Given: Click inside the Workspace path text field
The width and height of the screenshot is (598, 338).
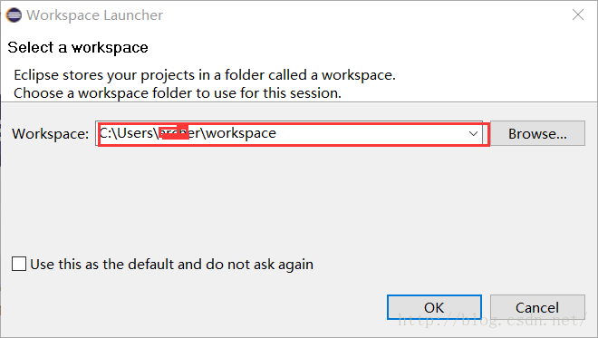Looking at the screenshot, I should click(282, 133).
